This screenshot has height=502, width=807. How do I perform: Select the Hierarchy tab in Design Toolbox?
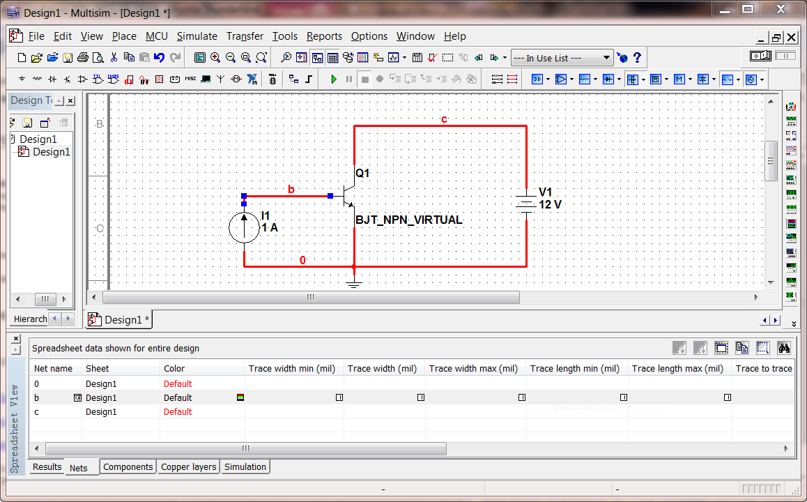coord(30,319)
